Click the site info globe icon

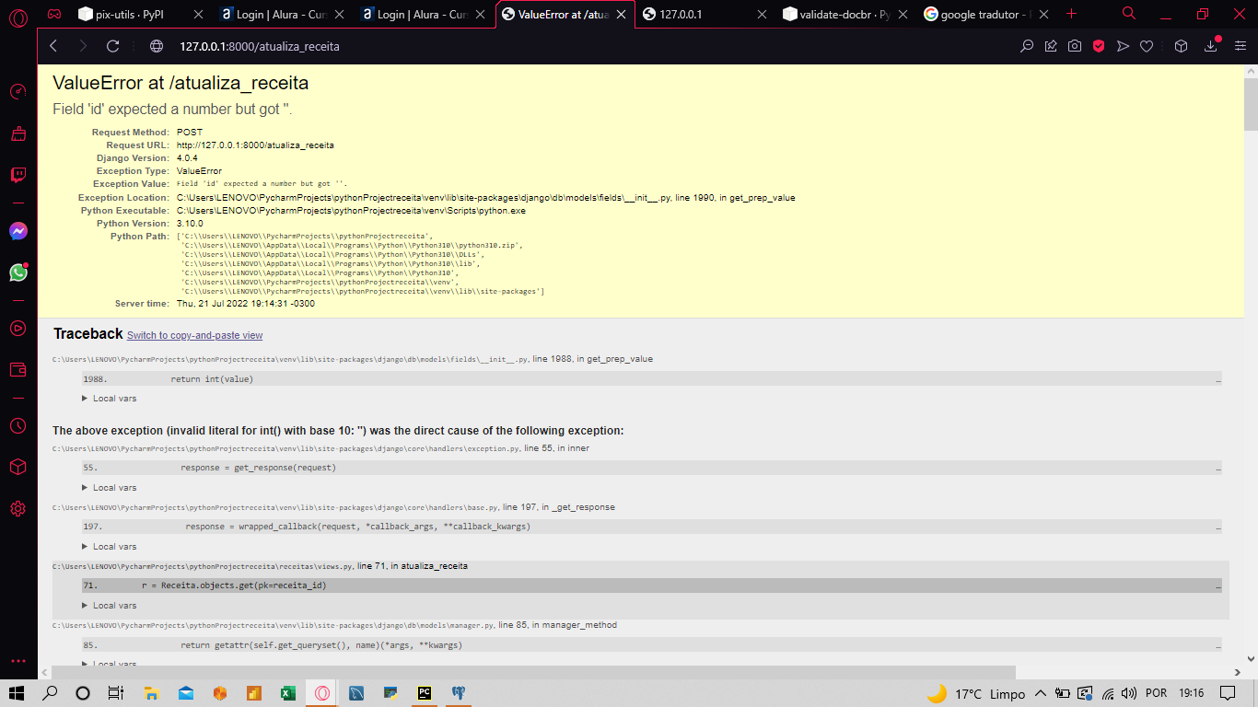pyautogui.click(x=157, y=46)
